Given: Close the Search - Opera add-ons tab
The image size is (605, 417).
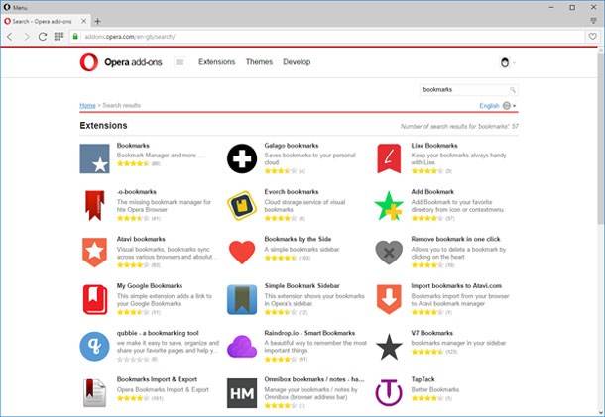Looking at the screenshot, I should click(83, 21).
